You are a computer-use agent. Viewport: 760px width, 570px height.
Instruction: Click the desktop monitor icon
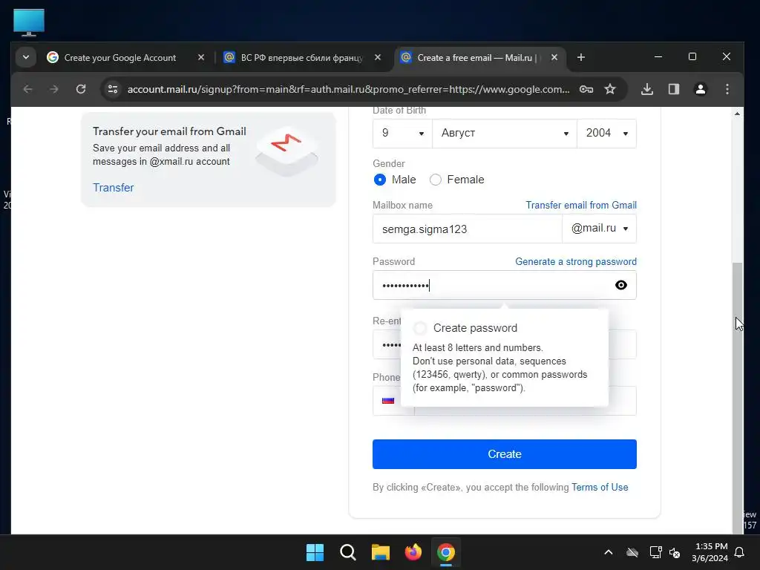coord(29,22)
